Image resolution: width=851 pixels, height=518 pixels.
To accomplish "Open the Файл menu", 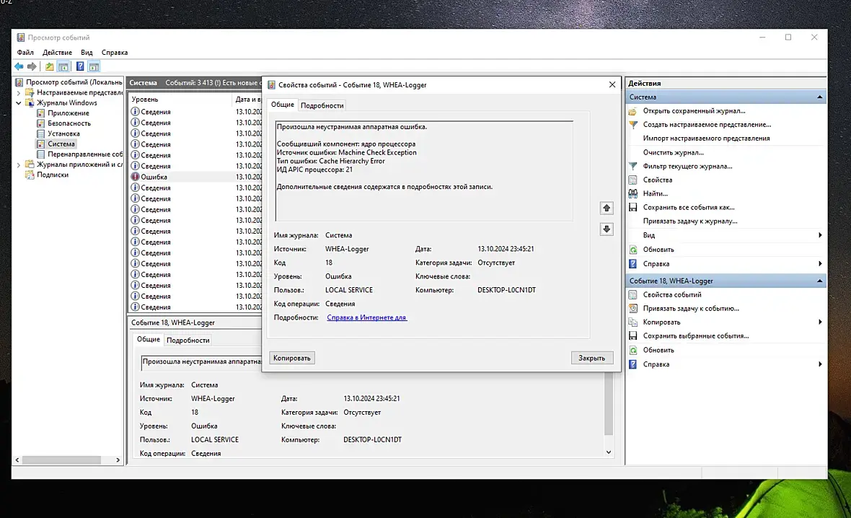I will point(25,53).
